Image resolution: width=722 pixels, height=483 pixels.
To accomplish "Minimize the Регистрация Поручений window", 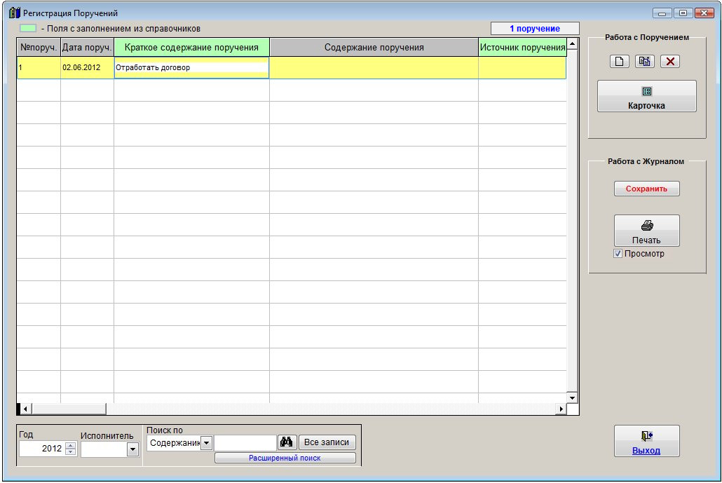I will (x=662, y=13).
